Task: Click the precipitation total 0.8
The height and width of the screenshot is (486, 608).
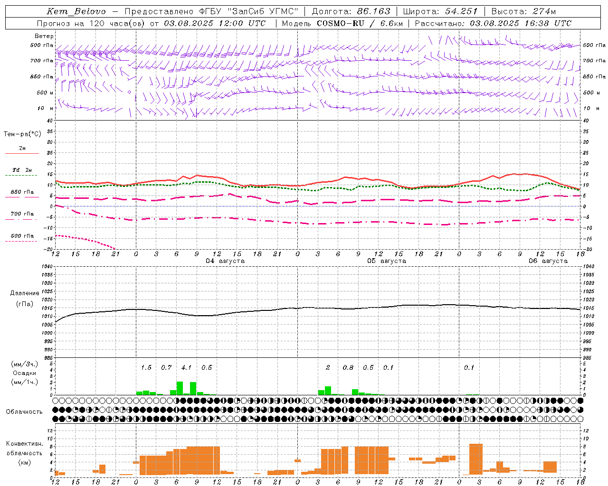Action: (x=348, y=367)
